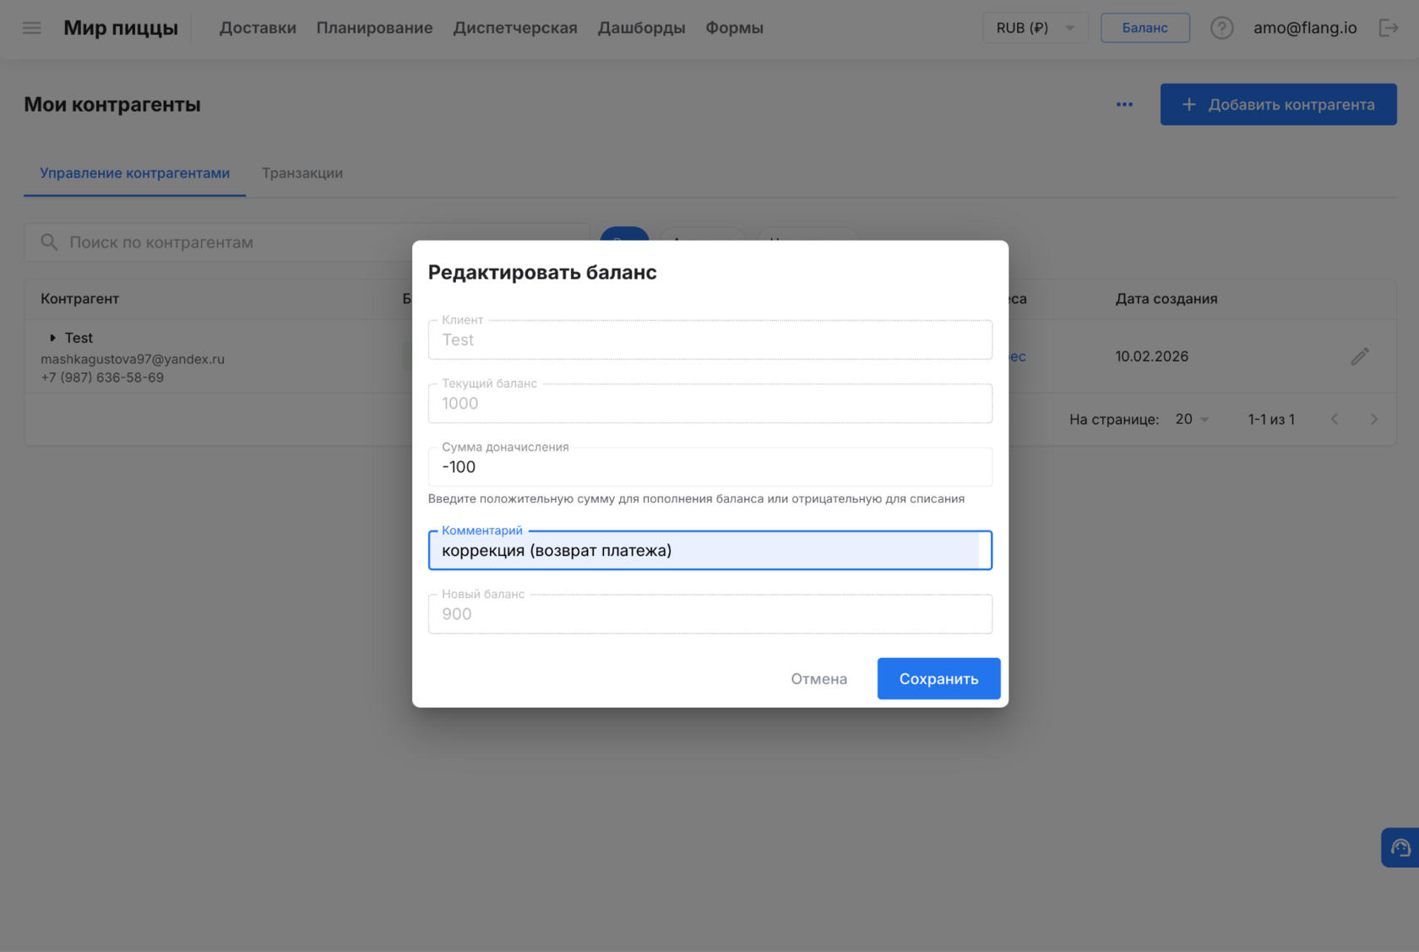Click the Баланс button in header

(x=1144, y=28)
